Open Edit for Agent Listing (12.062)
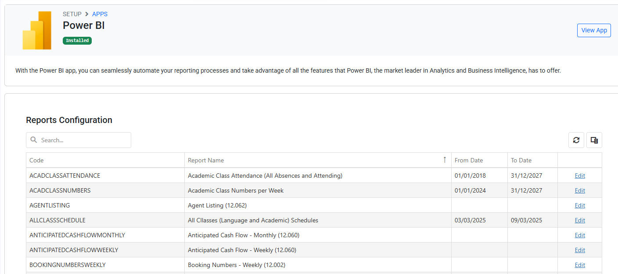The height and width of the screenshot is (274, 618). (x=580, y=205)
